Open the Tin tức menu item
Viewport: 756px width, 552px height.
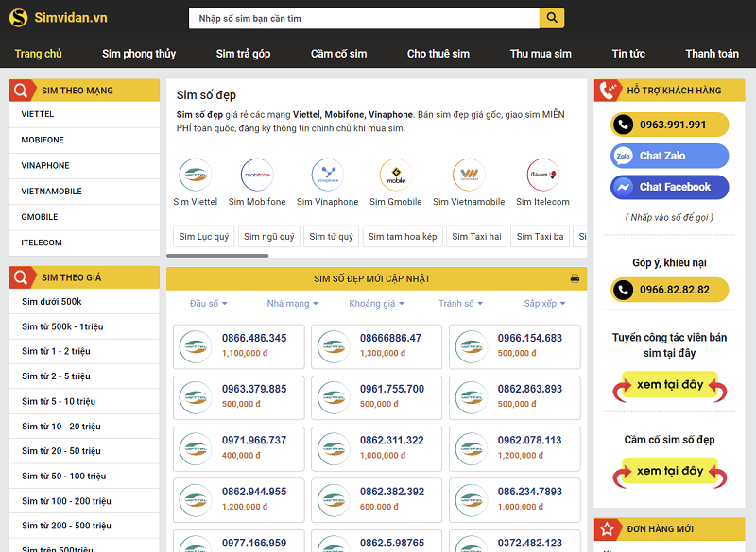tap(628, 54)
